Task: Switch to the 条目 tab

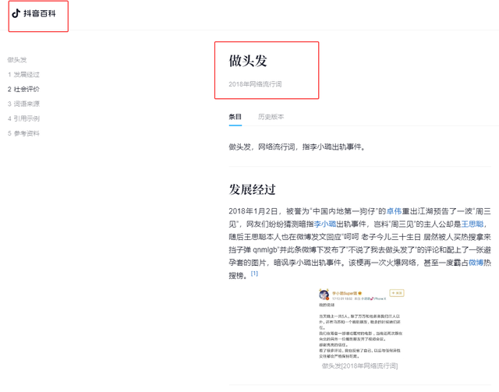Action: (235, 117)
